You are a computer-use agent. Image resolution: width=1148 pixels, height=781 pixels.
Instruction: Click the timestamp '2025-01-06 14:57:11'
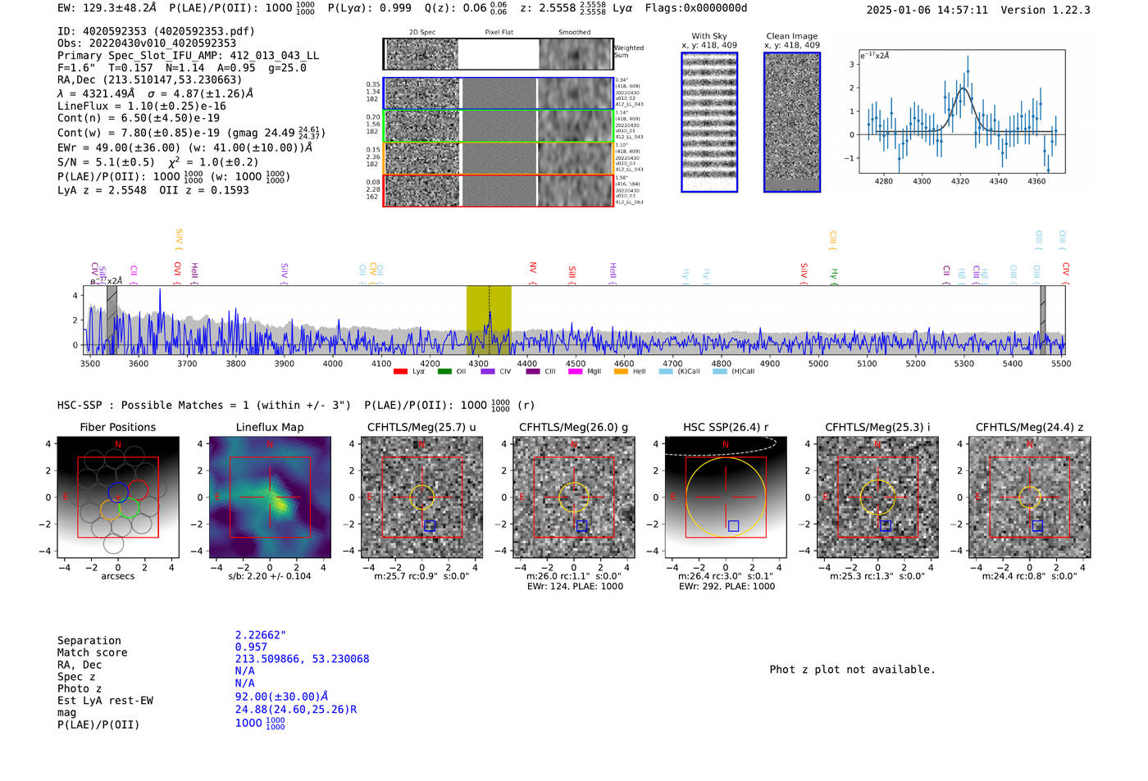[927, 10]
